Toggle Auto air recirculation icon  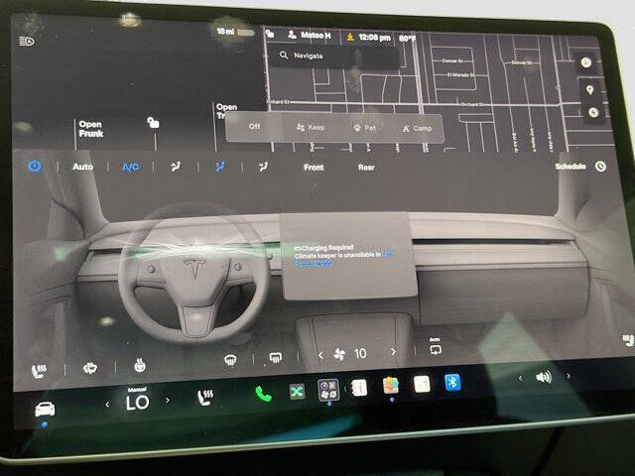point(436,347)
